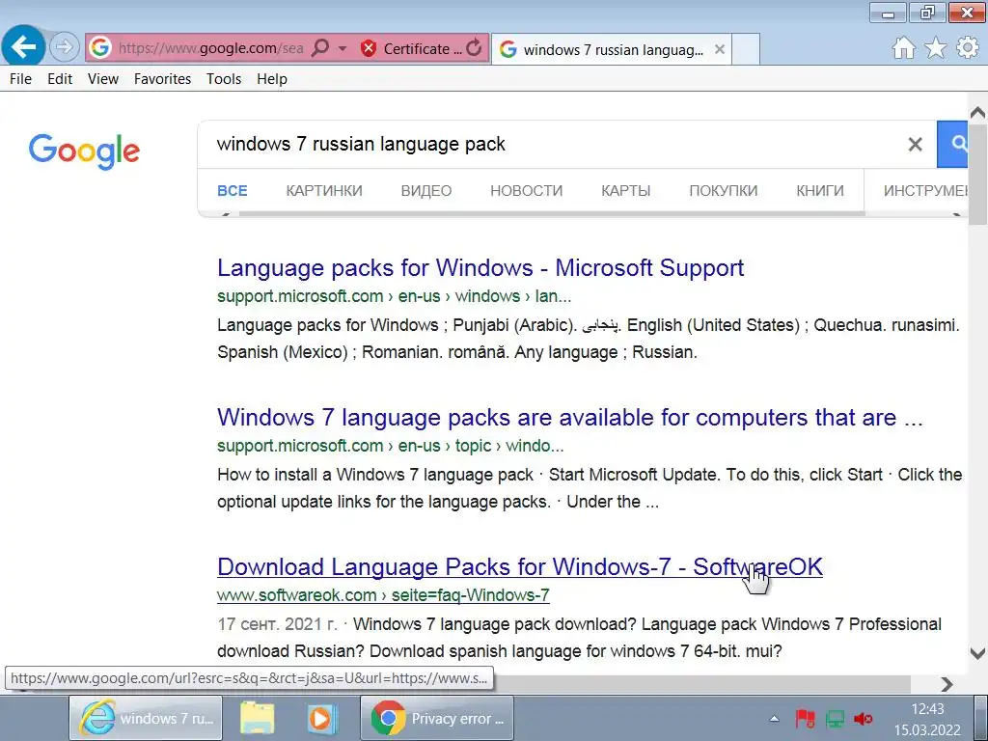Open the Help menu
This screenshot has width=988, height=741.
[271, 79]
